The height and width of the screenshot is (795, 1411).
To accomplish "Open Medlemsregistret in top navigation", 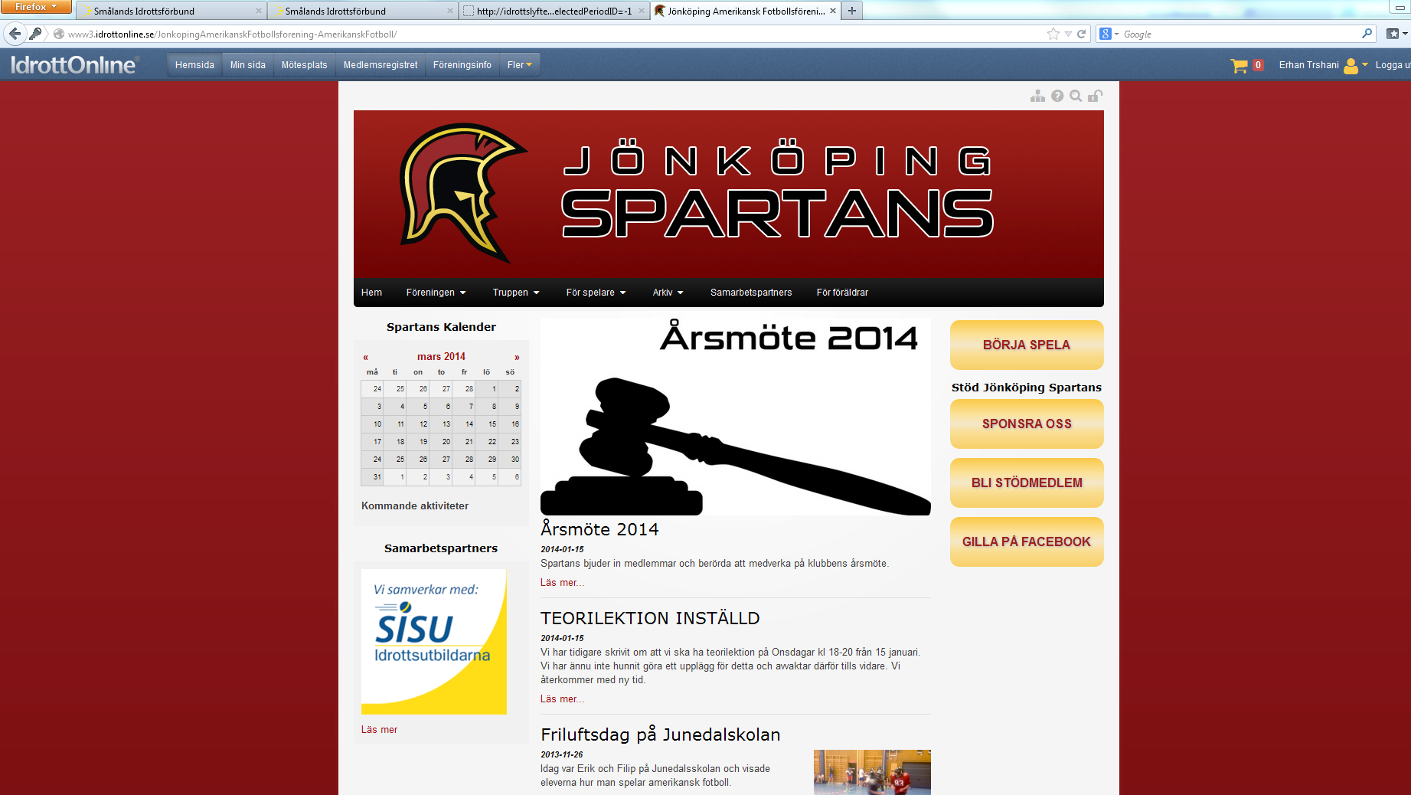I will [x=381, y=65].
